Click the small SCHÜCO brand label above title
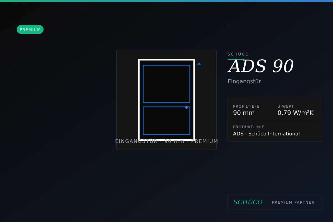 [238, 54]
